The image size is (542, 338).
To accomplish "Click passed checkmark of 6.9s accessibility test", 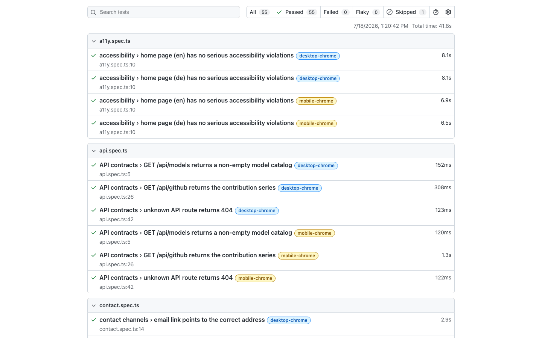I will tap(94, 101).
